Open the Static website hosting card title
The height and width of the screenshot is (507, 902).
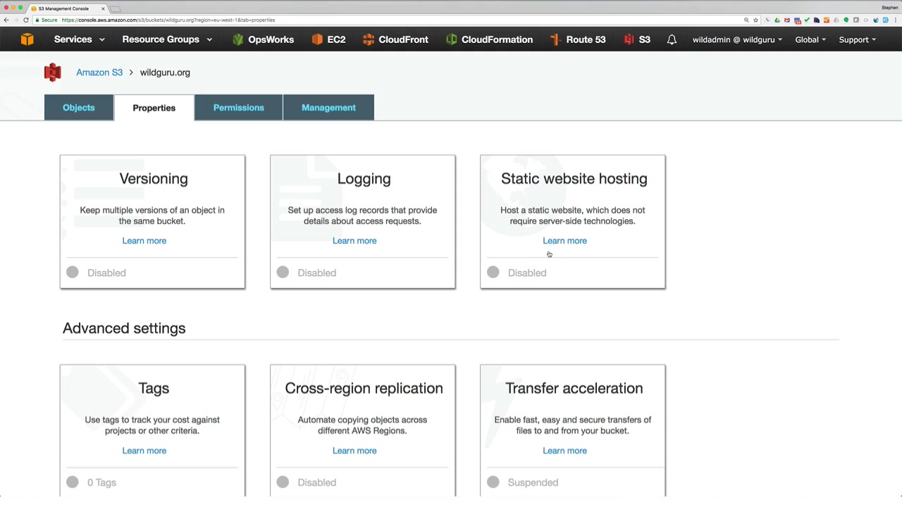click(x=574, y=179)
